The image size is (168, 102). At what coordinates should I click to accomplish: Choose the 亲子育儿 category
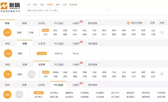click(39, 97)
